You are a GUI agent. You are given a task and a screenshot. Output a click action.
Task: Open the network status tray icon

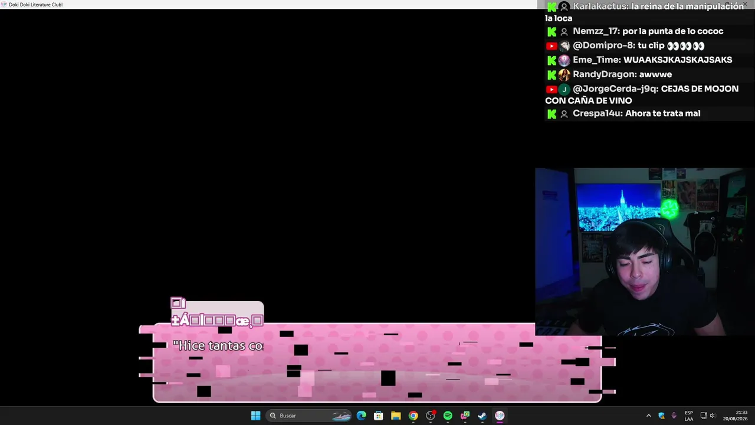[704, 416]
